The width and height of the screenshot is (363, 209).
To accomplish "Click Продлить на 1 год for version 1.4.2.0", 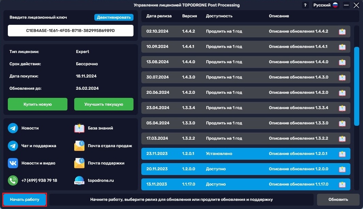I will coord(224,92).
